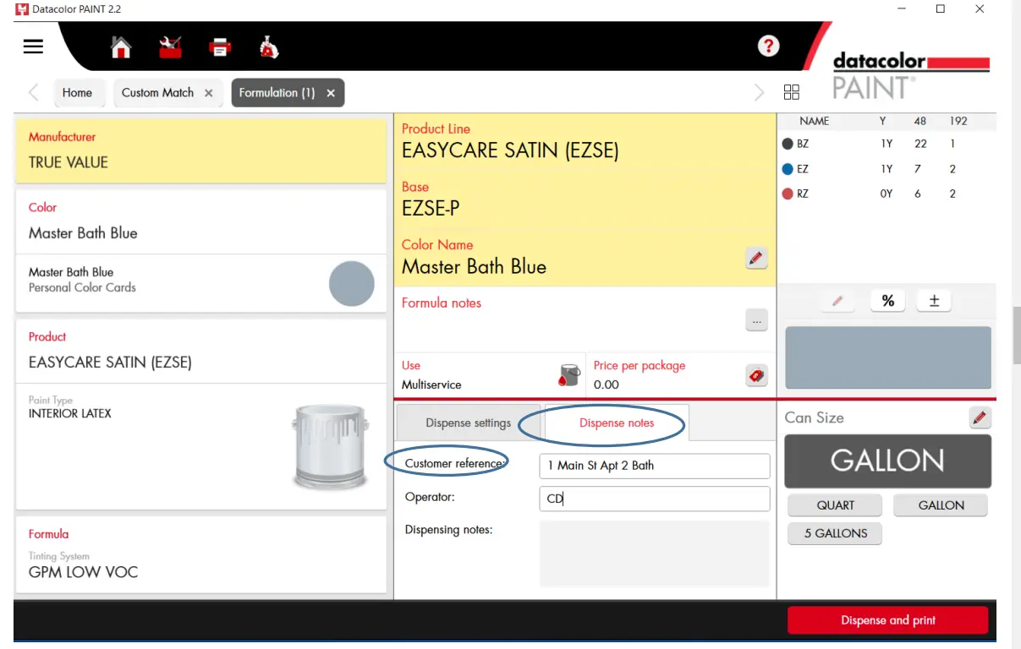
Task: Open the lab flask formulation icon
Action: click(269, 47)
